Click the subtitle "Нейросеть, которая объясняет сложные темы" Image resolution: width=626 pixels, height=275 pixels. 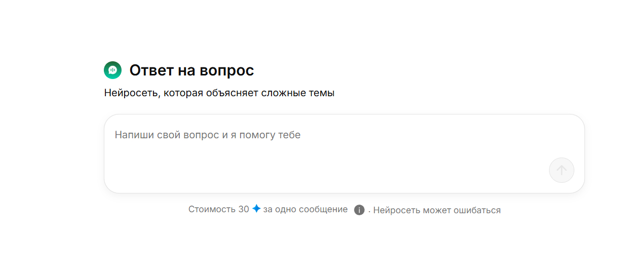[x=219, y=93]
